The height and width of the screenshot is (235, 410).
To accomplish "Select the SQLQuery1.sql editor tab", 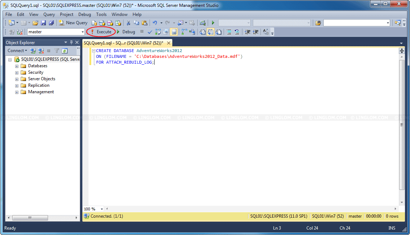I will tap(123, 43).
